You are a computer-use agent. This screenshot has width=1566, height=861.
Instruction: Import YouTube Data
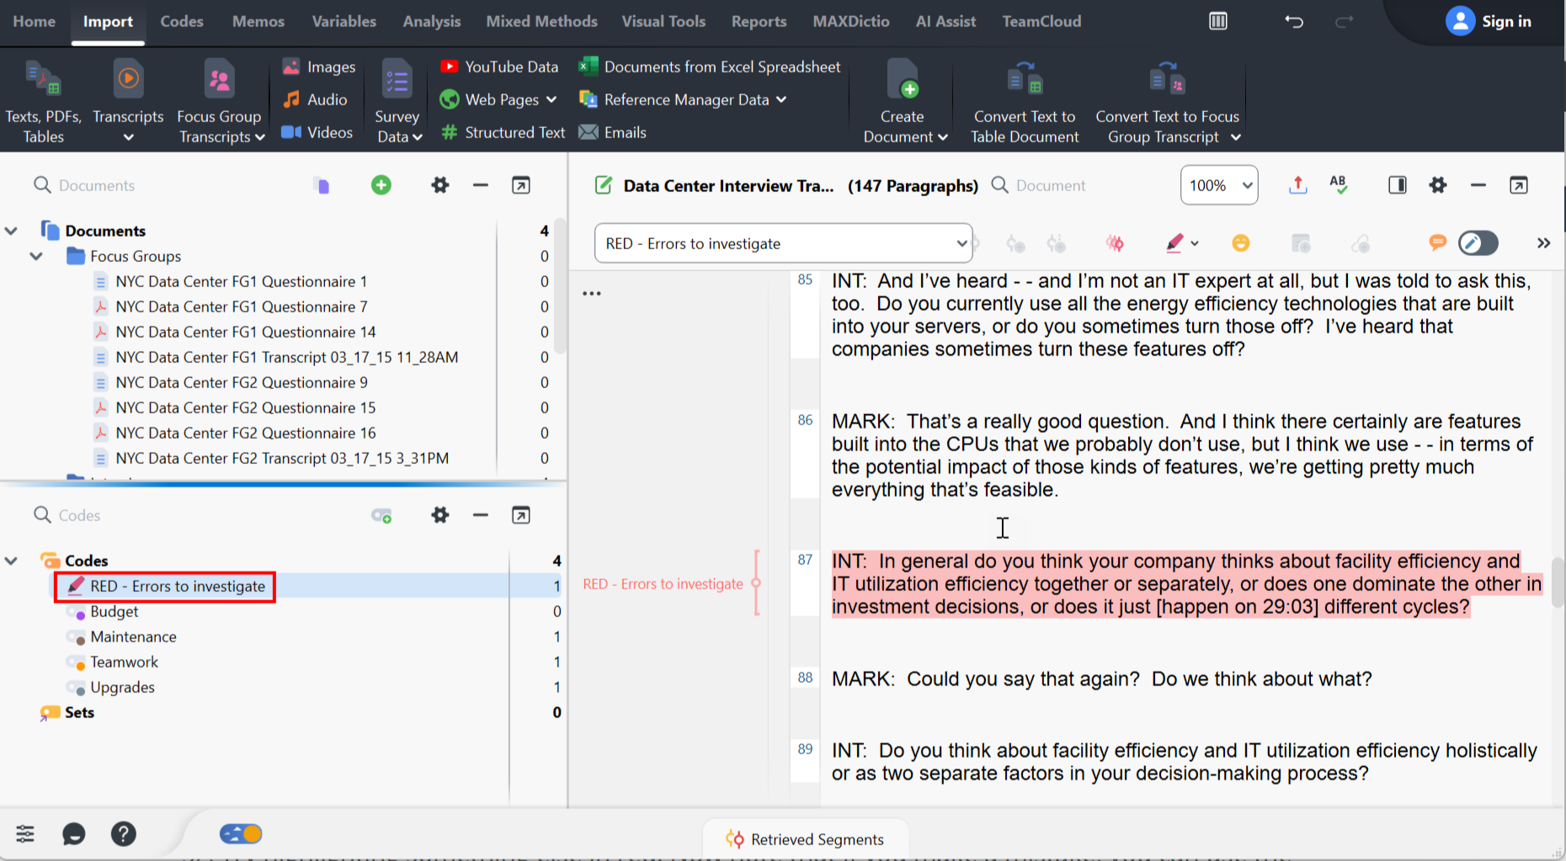(x=499, y=66)
